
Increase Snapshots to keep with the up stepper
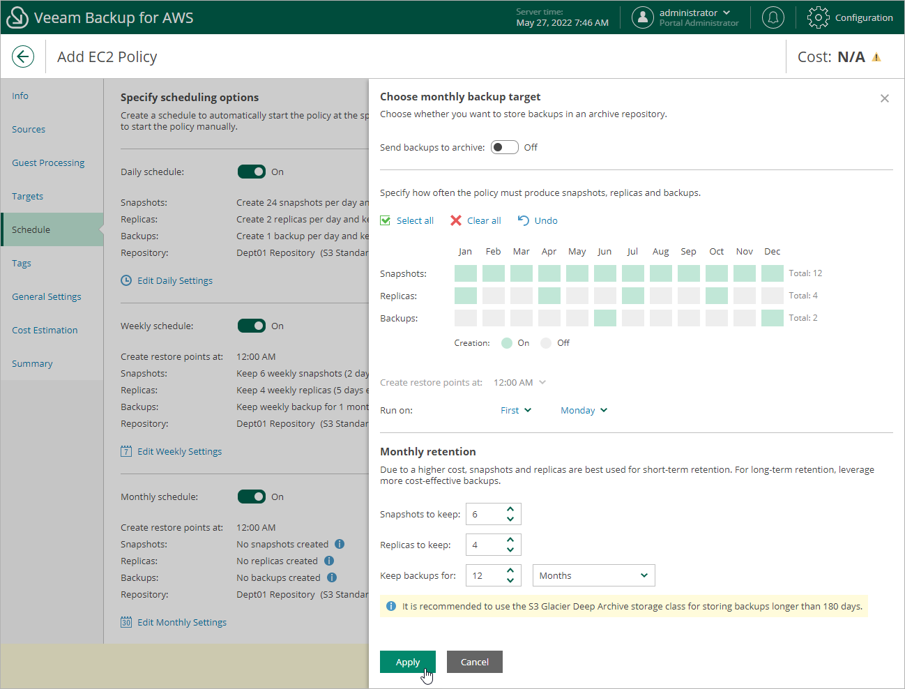(510, 510)
